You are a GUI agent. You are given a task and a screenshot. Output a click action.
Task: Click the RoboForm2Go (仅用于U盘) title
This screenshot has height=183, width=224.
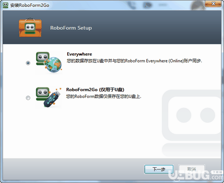click(x=95, y=90)
